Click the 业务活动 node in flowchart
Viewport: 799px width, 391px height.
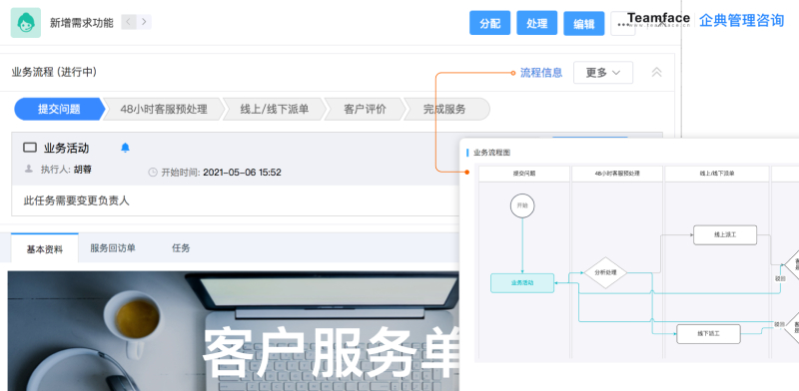coord(522,283)
